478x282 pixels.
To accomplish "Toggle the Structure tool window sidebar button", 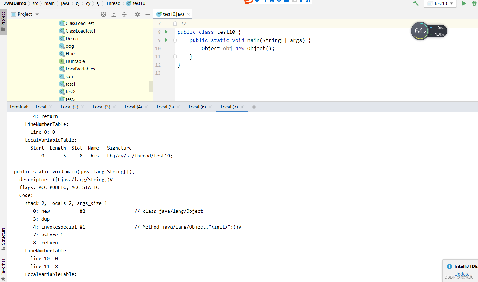I will point(3,239).
